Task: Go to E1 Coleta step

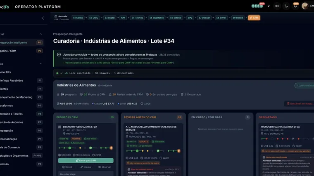Action: [x=78, y=18]
